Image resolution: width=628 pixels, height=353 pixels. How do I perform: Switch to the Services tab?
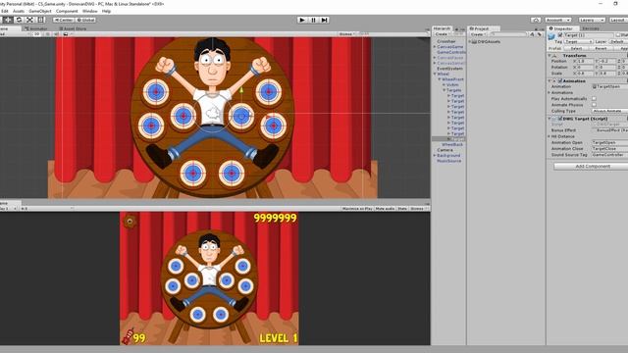[x=591, y=28]
